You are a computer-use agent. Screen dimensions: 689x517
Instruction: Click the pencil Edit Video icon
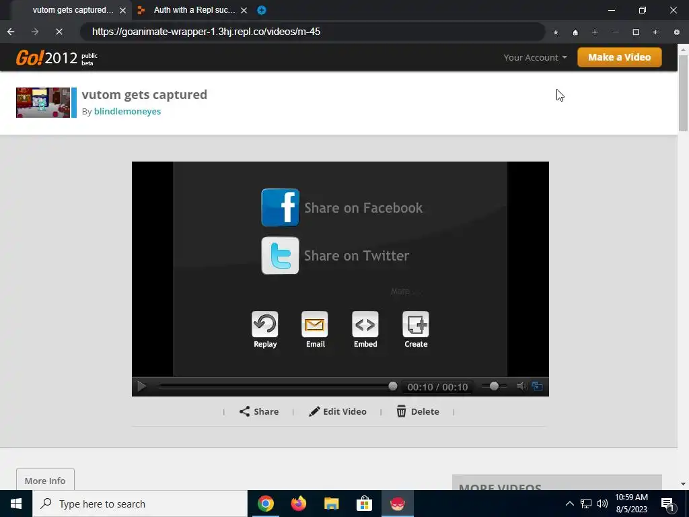314,411
